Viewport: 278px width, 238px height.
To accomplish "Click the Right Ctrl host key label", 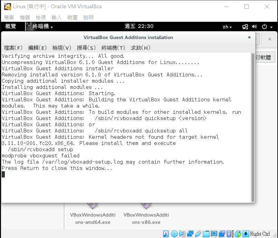I will point(260,234).
